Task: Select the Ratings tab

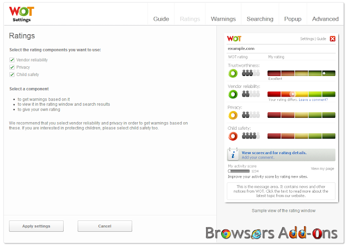Action: coord(190,19)
